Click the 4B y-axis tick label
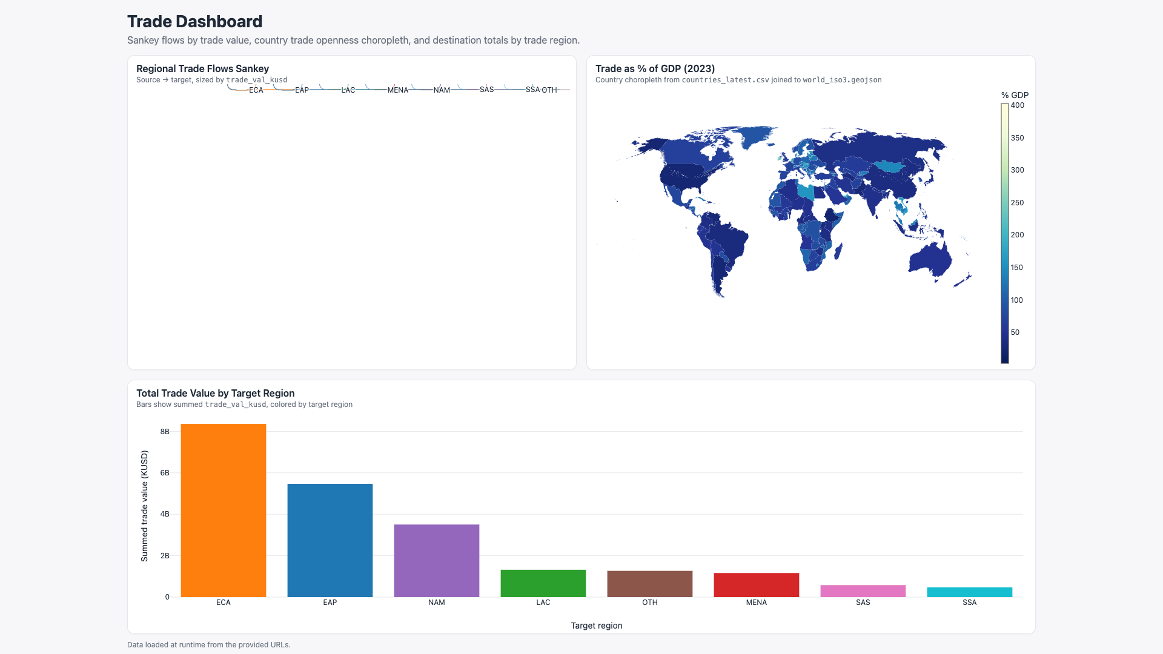This screenshot has width=1163, height=654. [165, 514]
